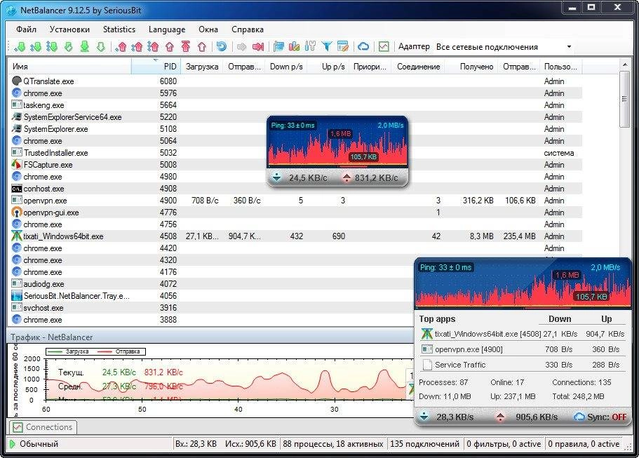Open the Окна menu
Image resolution: width=639 pixels, height=458 pixels.
(208, 29)
